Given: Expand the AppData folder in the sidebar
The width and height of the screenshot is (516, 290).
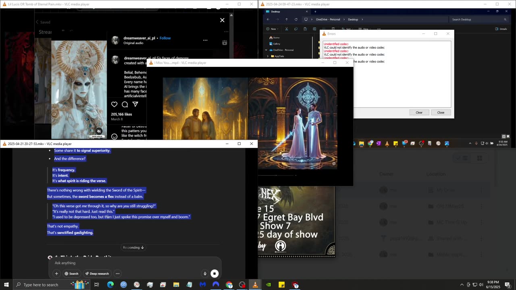Looking at the screenshot, I should coord(268,56).
